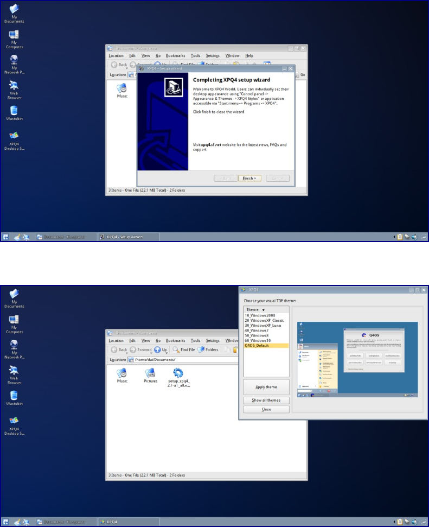
Task: Click Close button in XPQ4 theme window
Action: tap(266, 409)
